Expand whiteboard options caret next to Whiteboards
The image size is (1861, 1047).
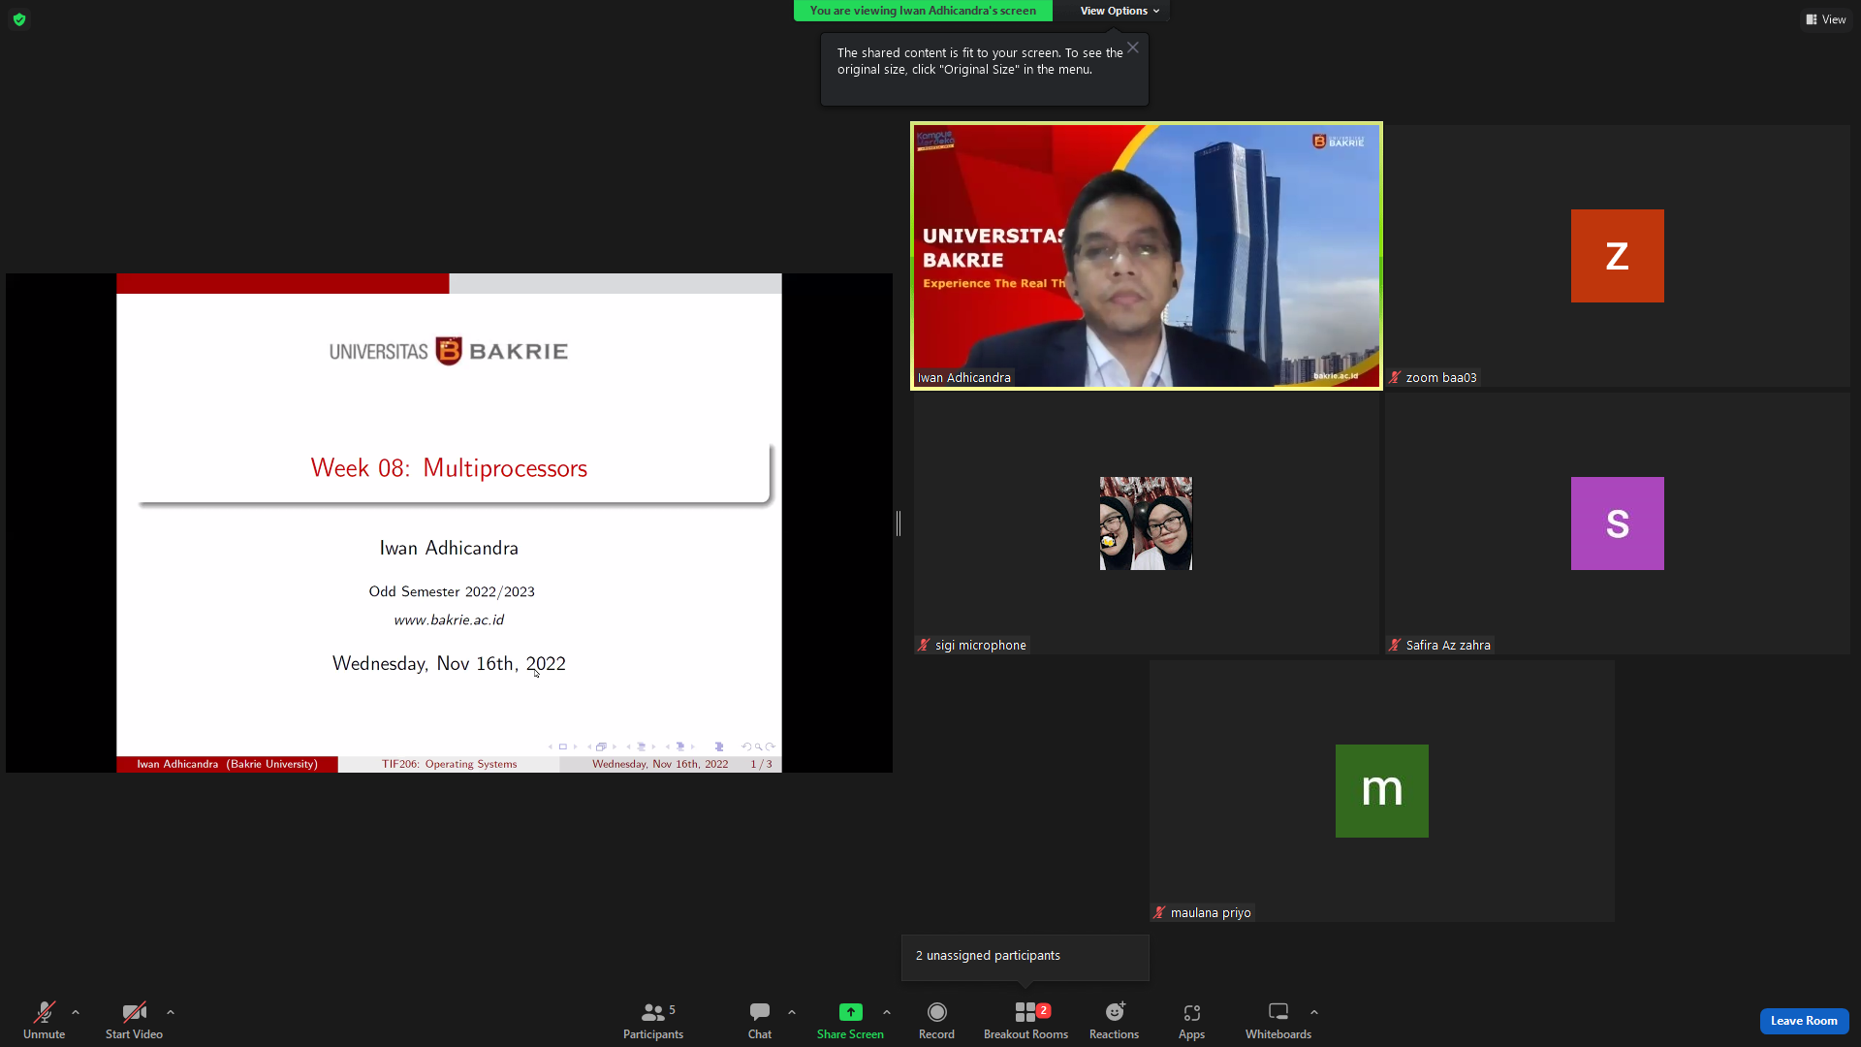tap(1314, 1012)
